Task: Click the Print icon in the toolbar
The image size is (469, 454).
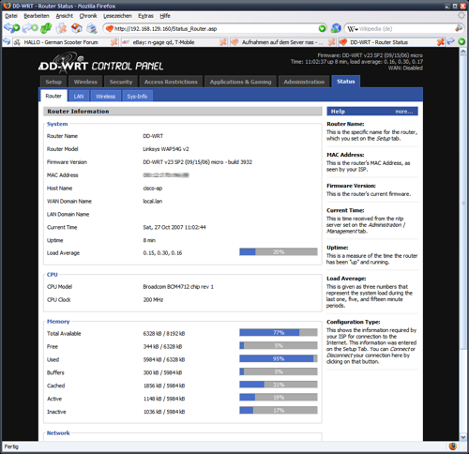Action: pyautogui.click(x=92, y=28)
